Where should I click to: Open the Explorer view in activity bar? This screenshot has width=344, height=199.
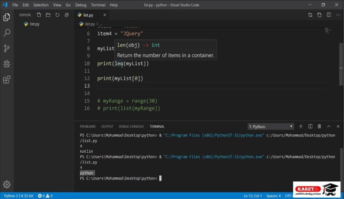click(7, 17)
